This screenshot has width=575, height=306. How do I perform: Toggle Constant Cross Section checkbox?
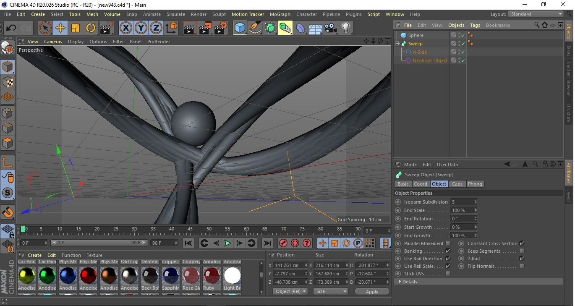[522, 243]
